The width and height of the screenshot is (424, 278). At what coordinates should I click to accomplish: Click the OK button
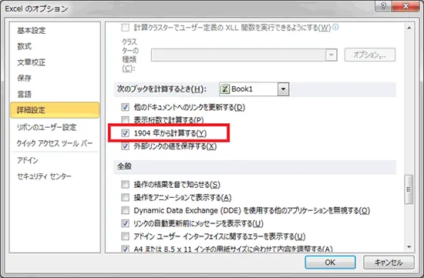pyautogui.click(x=330, y=263)
